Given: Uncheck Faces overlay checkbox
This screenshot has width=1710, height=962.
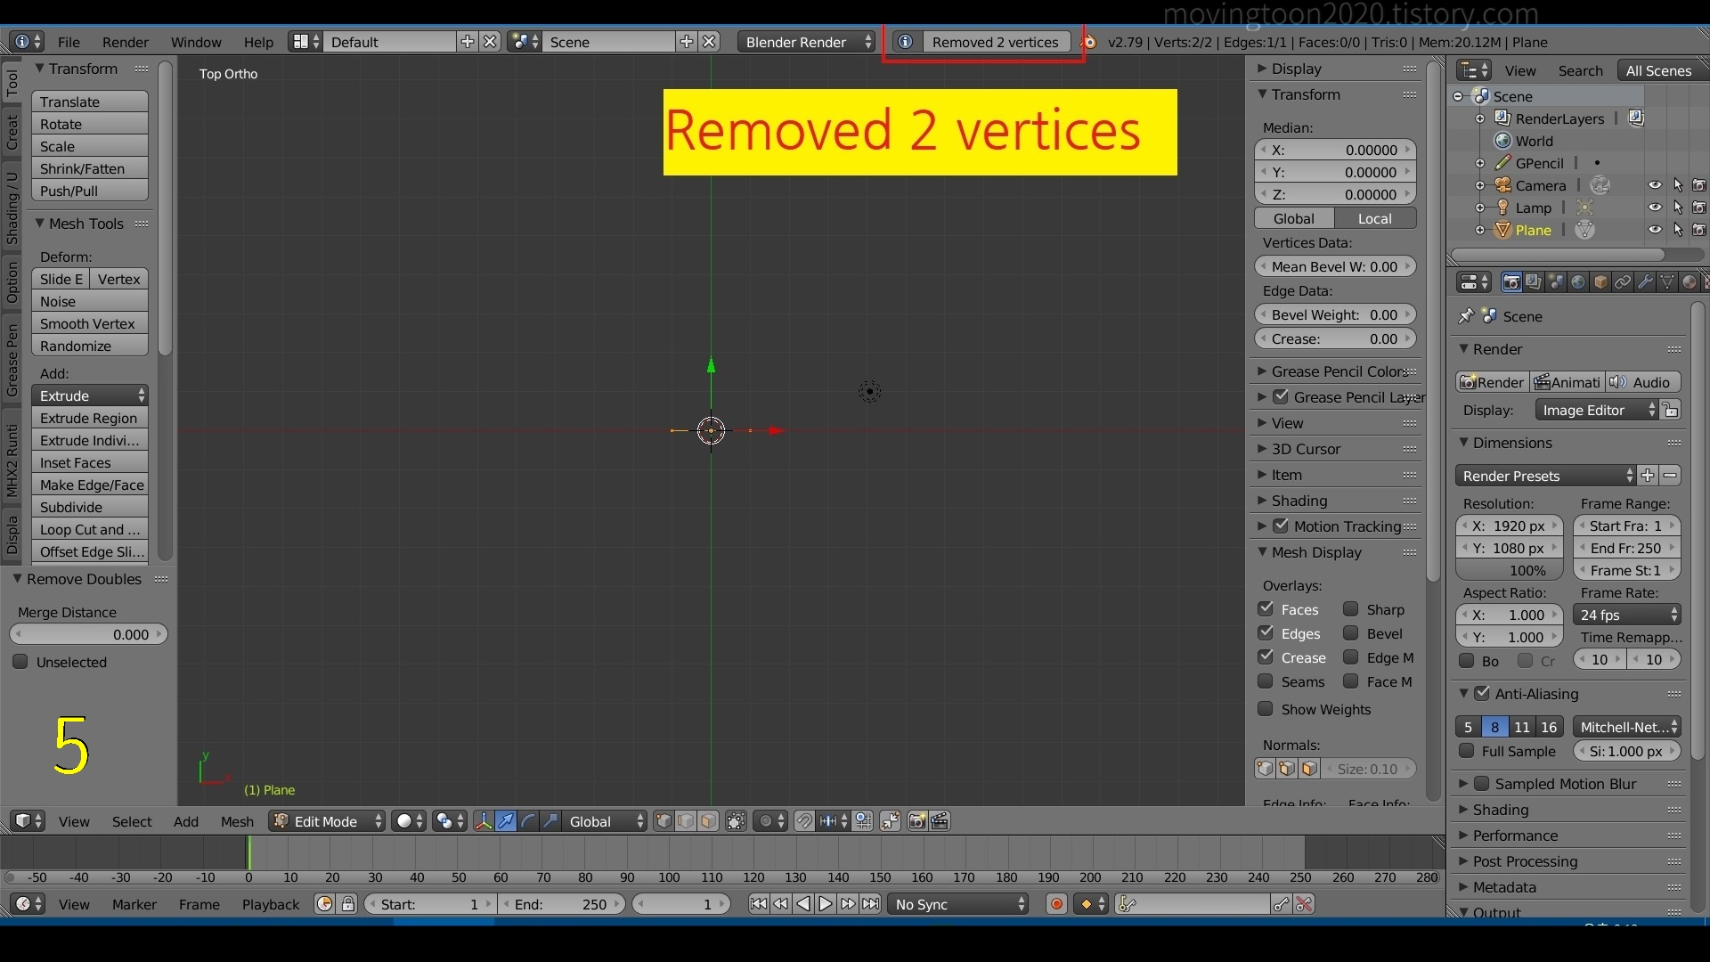Looking at the screenshot, I should (1266, 609).
